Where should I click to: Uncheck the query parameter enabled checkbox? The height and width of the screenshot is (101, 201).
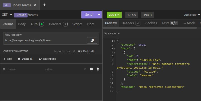pyautogui.click(x=91, y=69)
